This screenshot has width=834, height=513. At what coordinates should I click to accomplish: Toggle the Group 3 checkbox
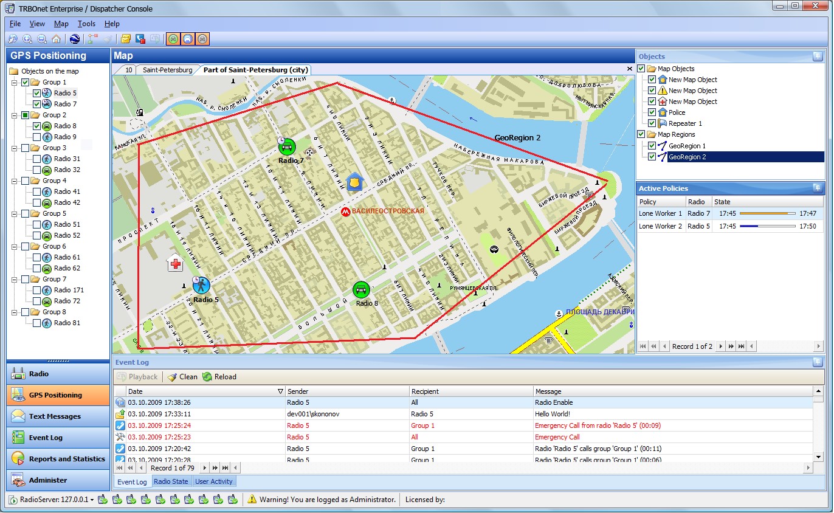(x=26, y=148)
